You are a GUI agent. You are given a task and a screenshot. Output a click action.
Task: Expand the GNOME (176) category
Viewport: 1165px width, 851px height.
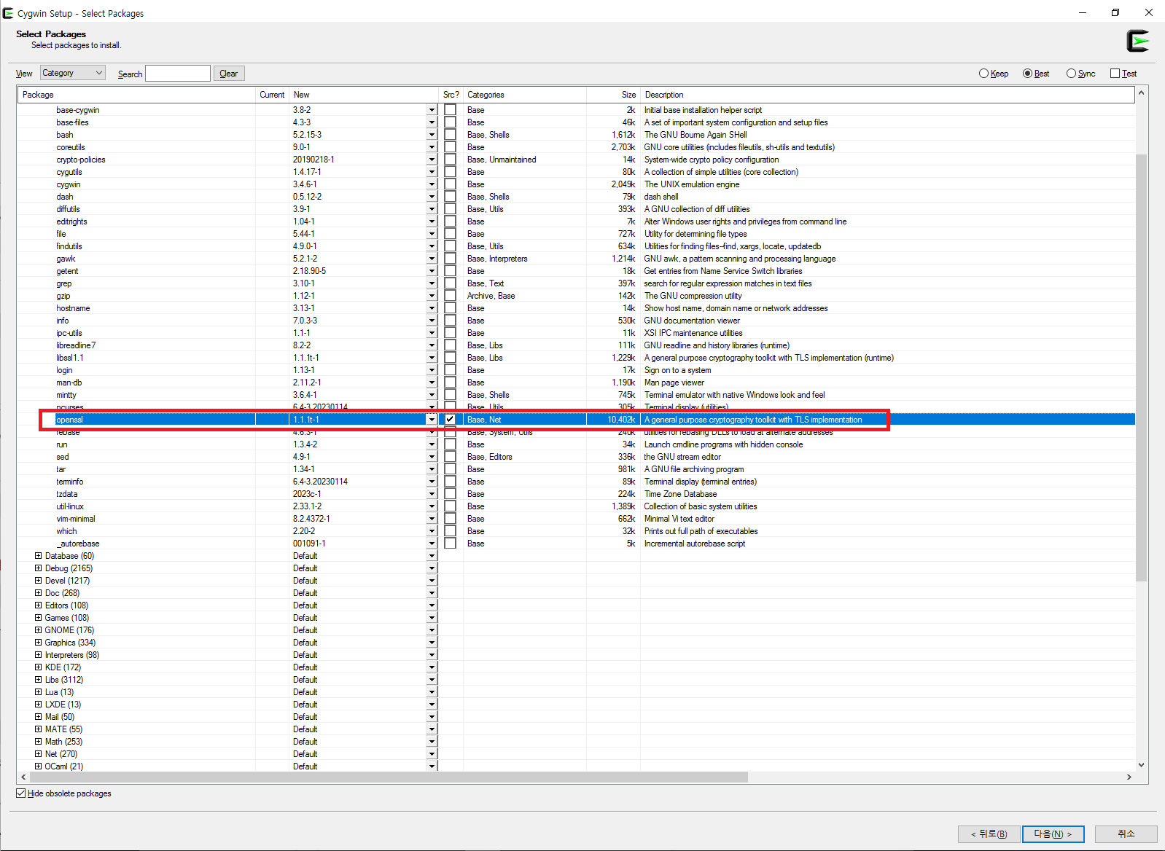click(x=39, y=630)
